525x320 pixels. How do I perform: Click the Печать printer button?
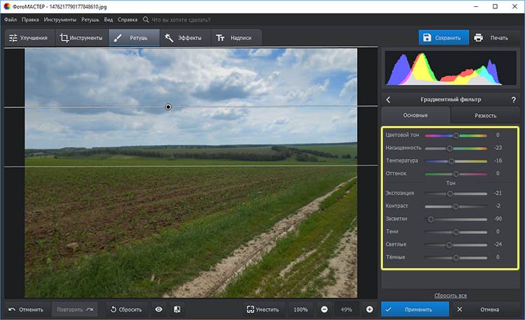point(491,38)
